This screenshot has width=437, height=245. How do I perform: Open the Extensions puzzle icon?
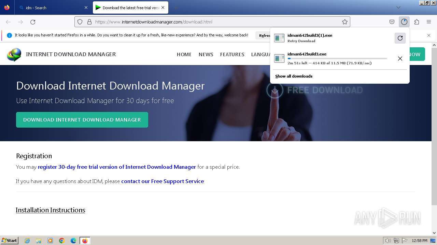(x=417, y=22)
